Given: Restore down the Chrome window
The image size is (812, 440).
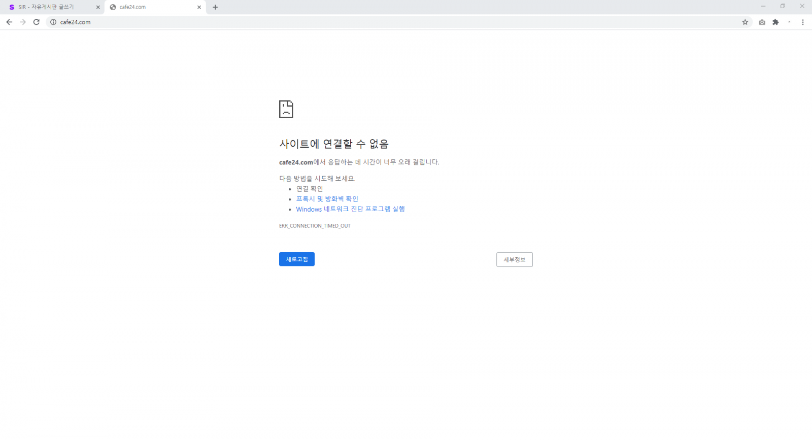Looking at the screenshot, I should pyautogui.click(x=783, y=6).
